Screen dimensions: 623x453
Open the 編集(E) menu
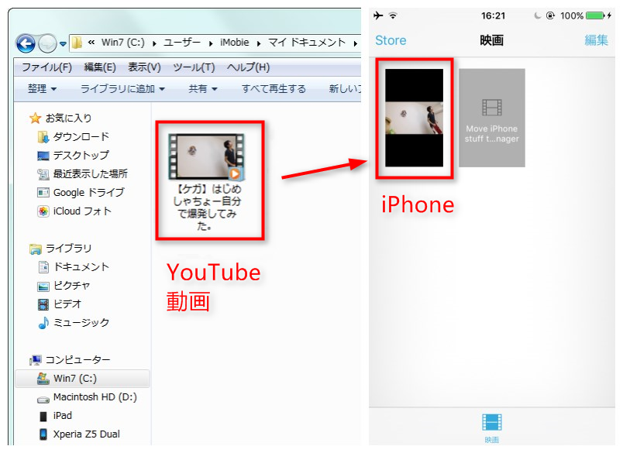pos(100,67)
